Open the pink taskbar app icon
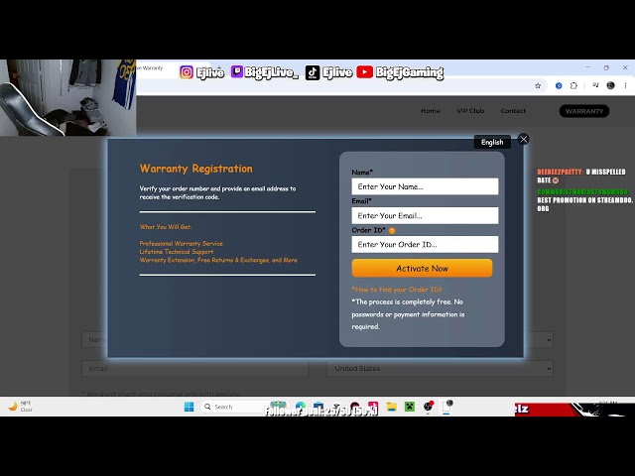 (373, 406)
